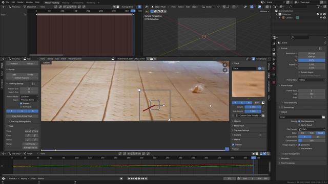Toggle marker Enabled checkbox
This screenshot has height=184, width=328.
pyautogui.click(x=233, y=145)
